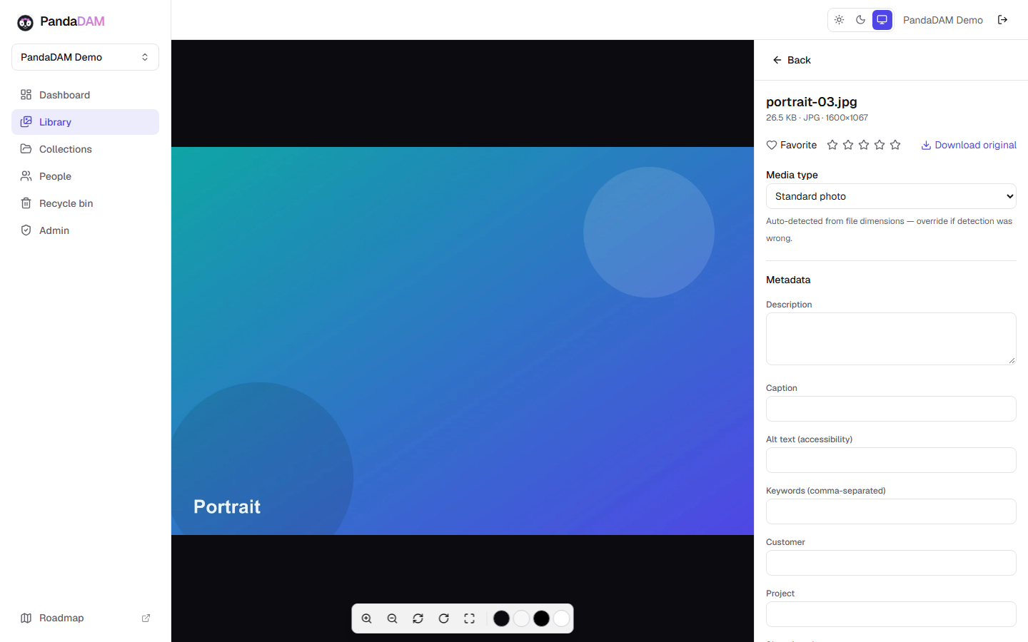
Task: Open Admin in sidebar
Action: [x=85, y=230]
